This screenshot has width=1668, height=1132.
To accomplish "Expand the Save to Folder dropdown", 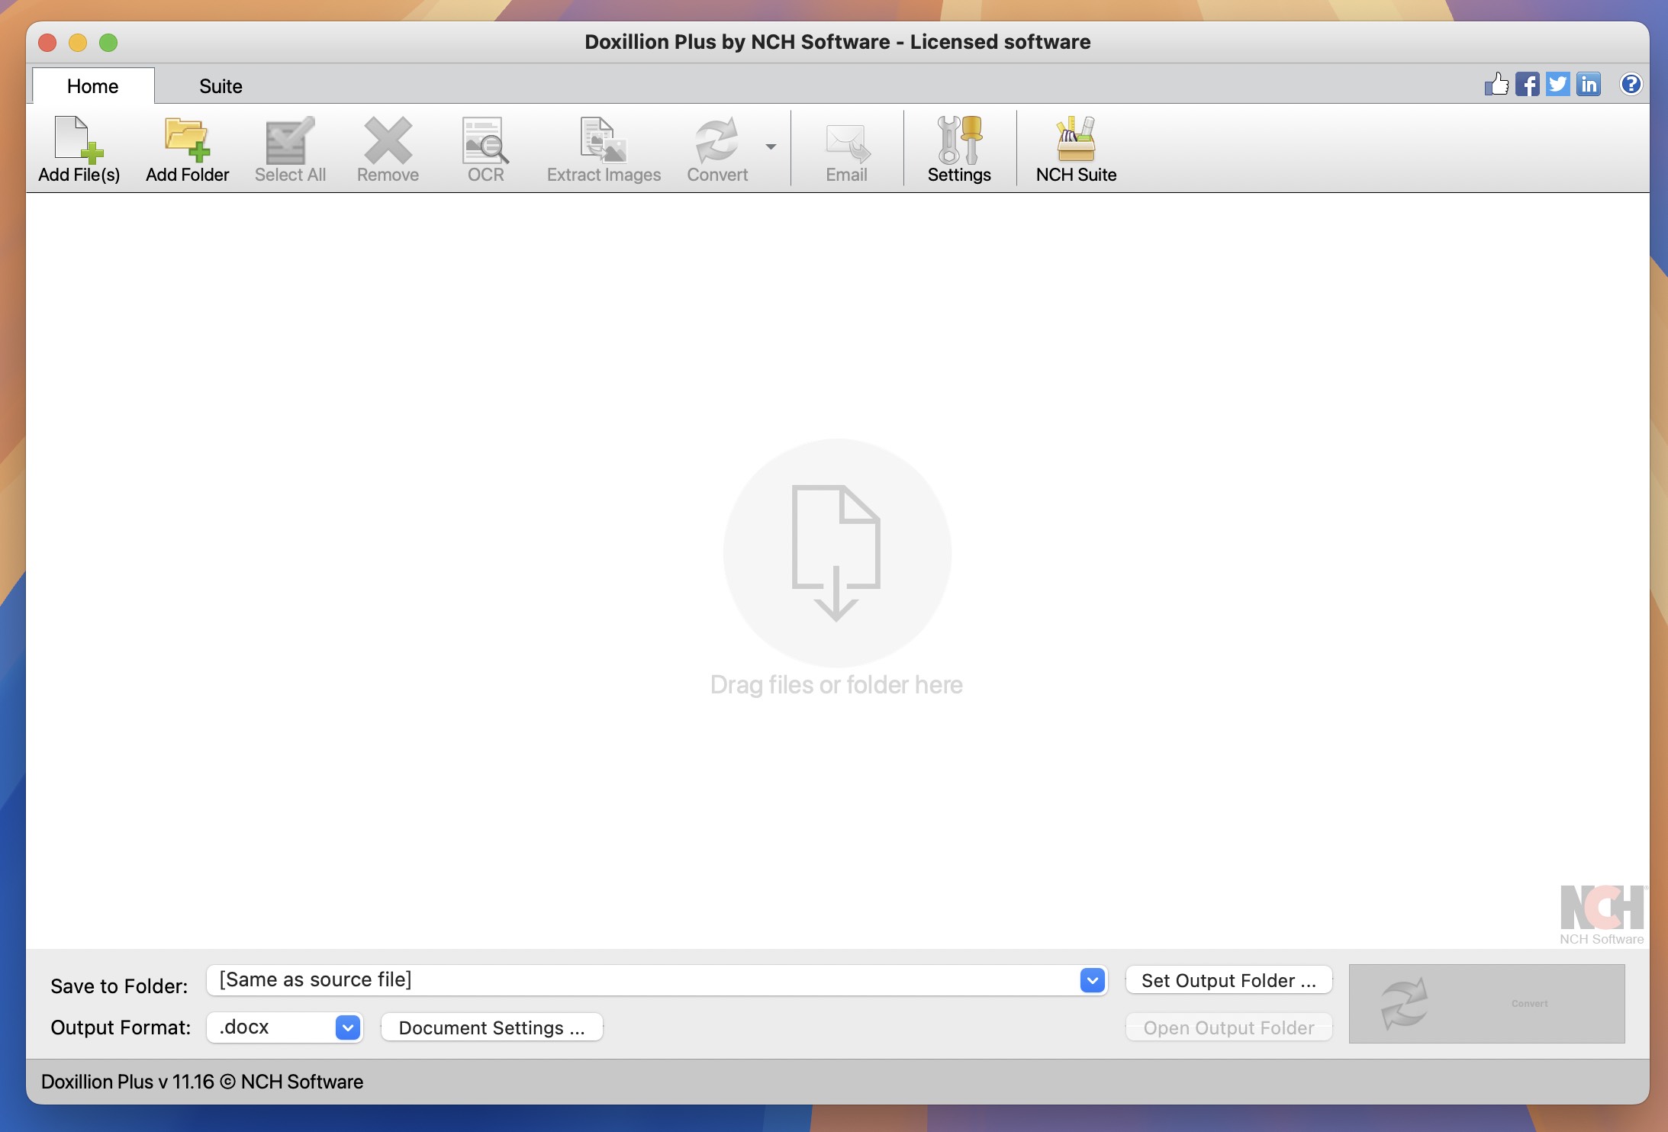I will (1092, 980).
